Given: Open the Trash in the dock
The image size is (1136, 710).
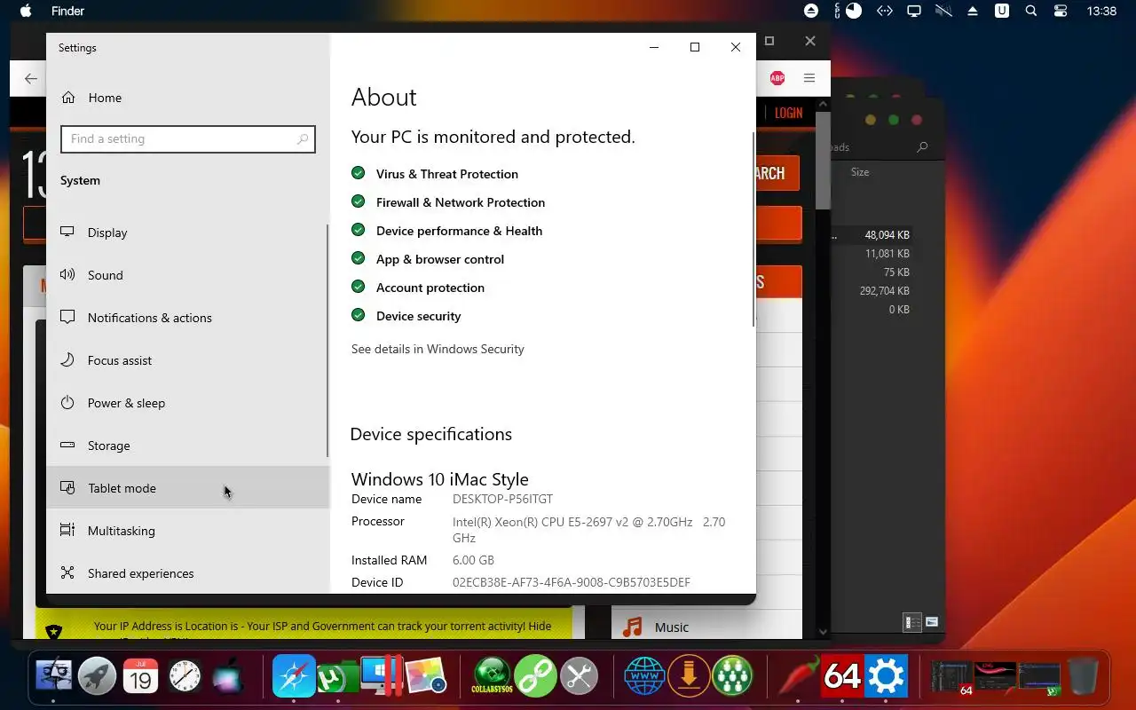Looking at the screenshot, I should 1082,677.
